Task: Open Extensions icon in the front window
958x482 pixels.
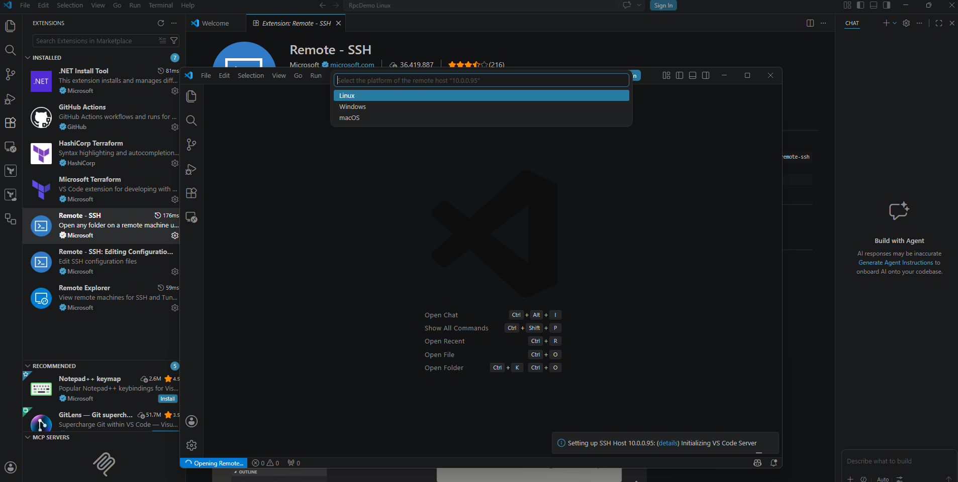Action: pos(191,193)
